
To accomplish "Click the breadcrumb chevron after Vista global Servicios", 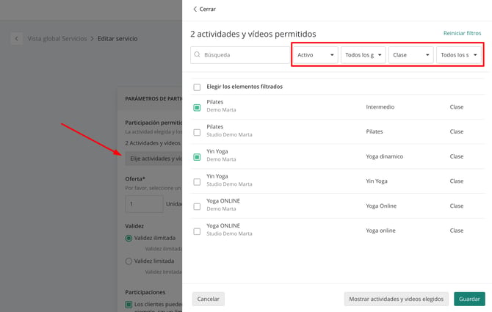I will point(93,39).
